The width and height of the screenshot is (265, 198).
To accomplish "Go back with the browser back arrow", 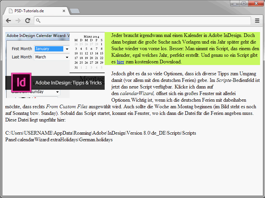I will tap(8, 21).
